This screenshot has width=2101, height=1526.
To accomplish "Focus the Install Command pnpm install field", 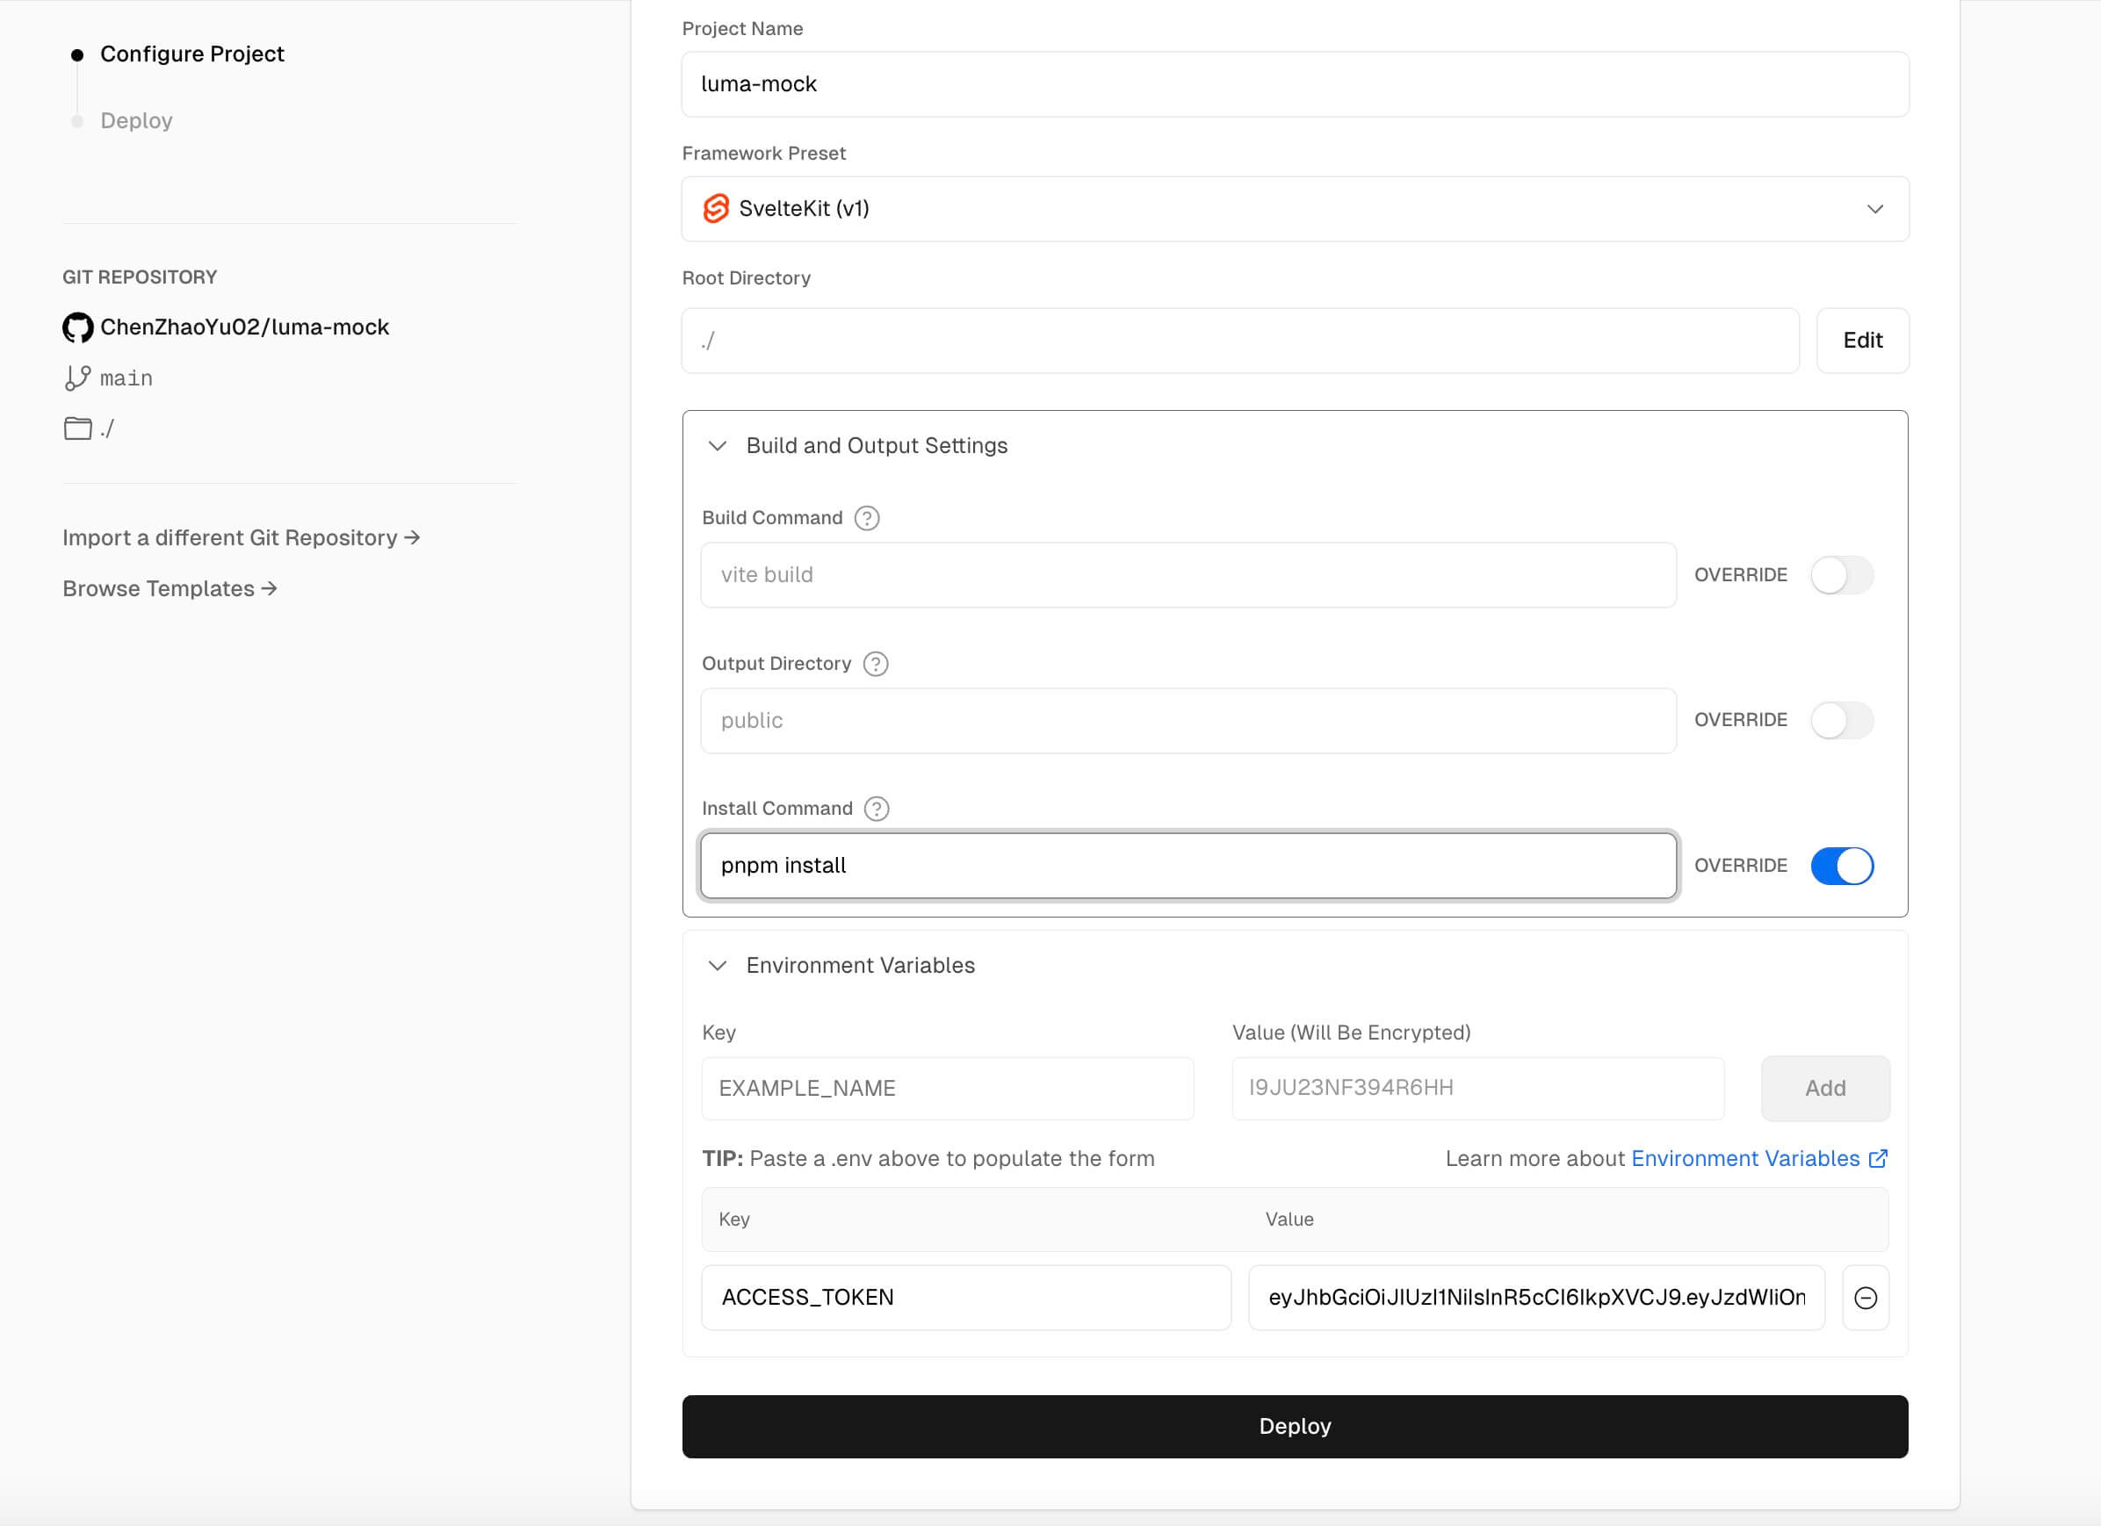I will tap(1188, 866).
